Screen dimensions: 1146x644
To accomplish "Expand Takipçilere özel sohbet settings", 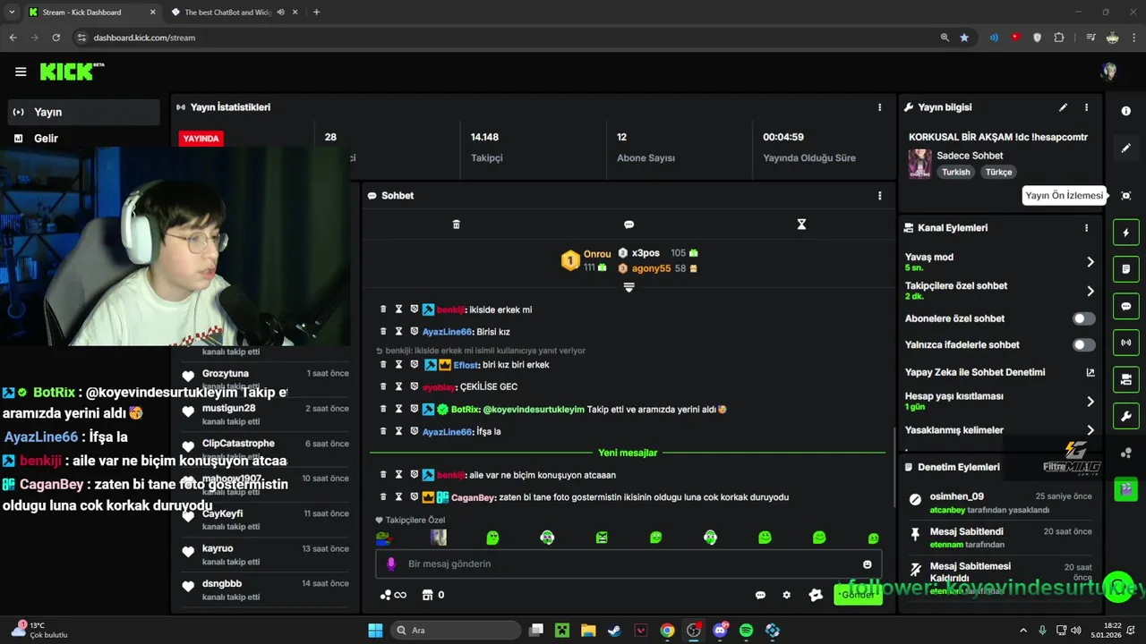I will point(1090,291).
